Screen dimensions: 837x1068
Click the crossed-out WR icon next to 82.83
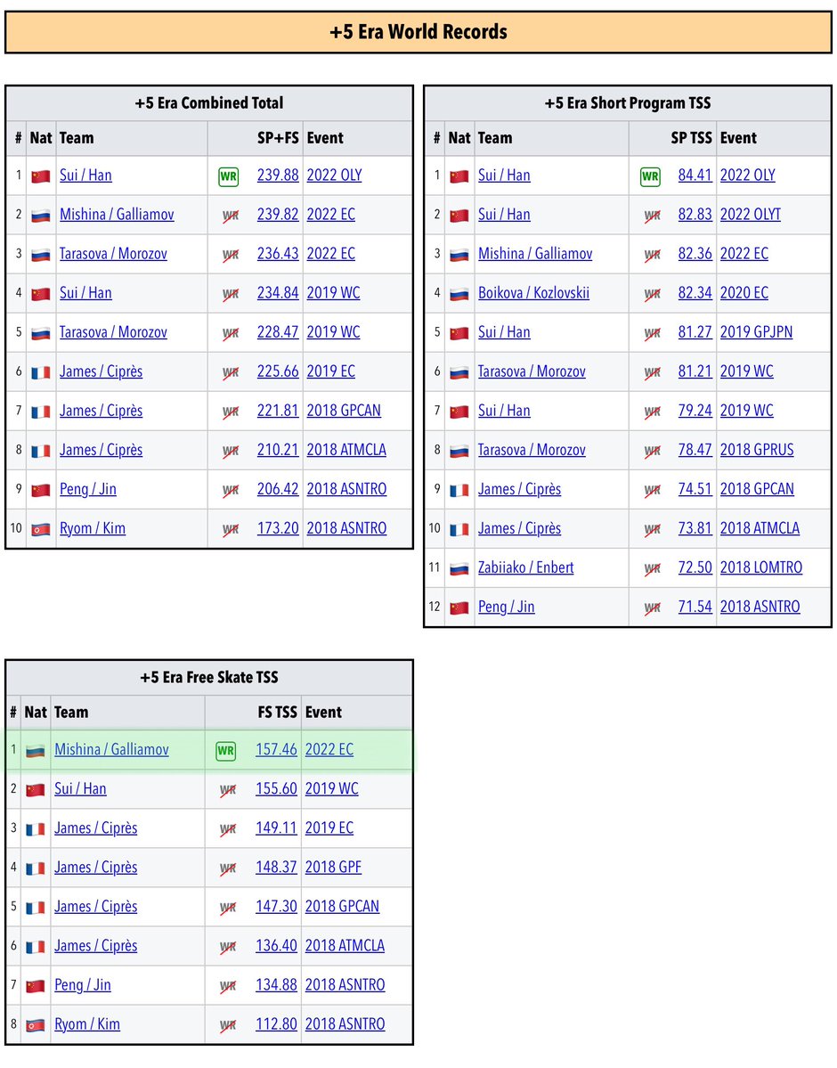click(653, 216)
